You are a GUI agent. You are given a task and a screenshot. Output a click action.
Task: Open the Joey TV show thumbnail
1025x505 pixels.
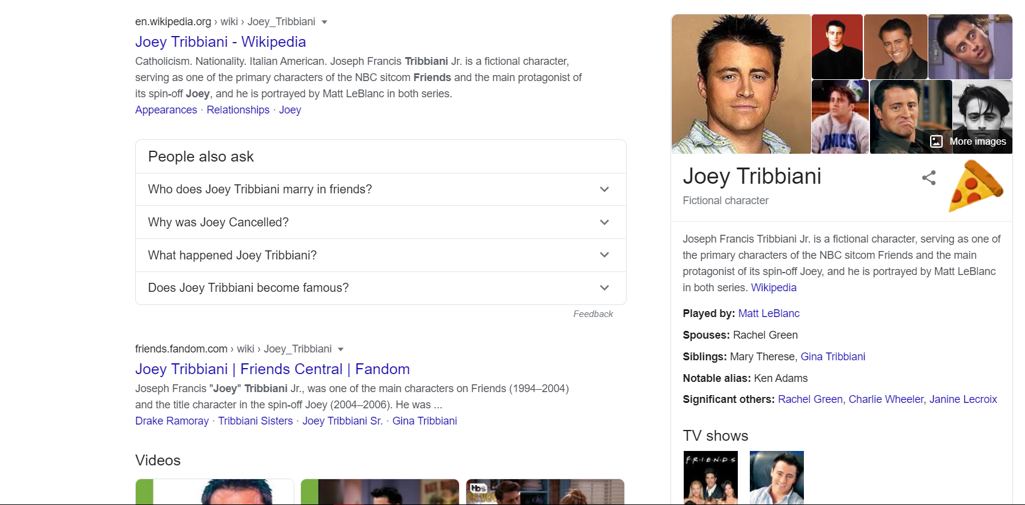click(776, 477)
